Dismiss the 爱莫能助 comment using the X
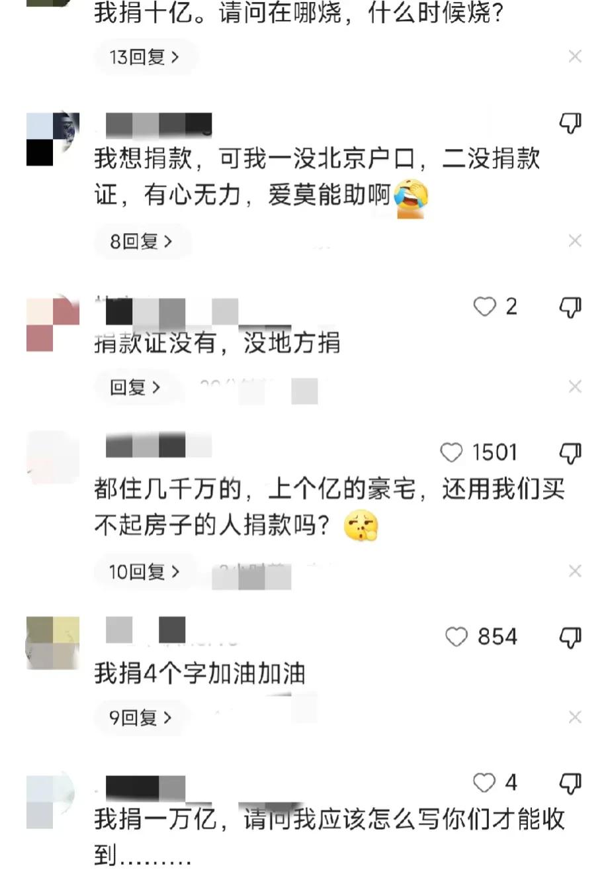 (575, 241)
